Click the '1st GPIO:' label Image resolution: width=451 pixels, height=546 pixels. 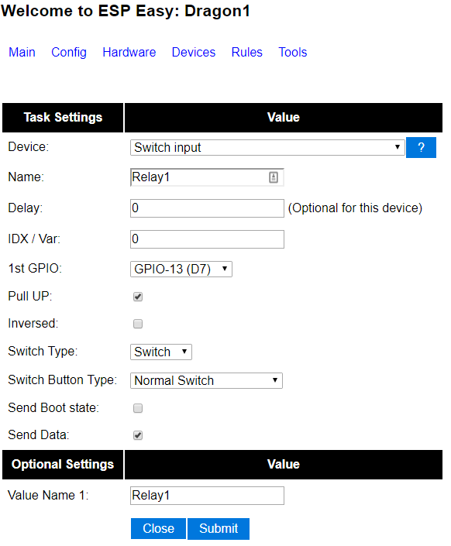pyautogui.click(x=35, y=269)
